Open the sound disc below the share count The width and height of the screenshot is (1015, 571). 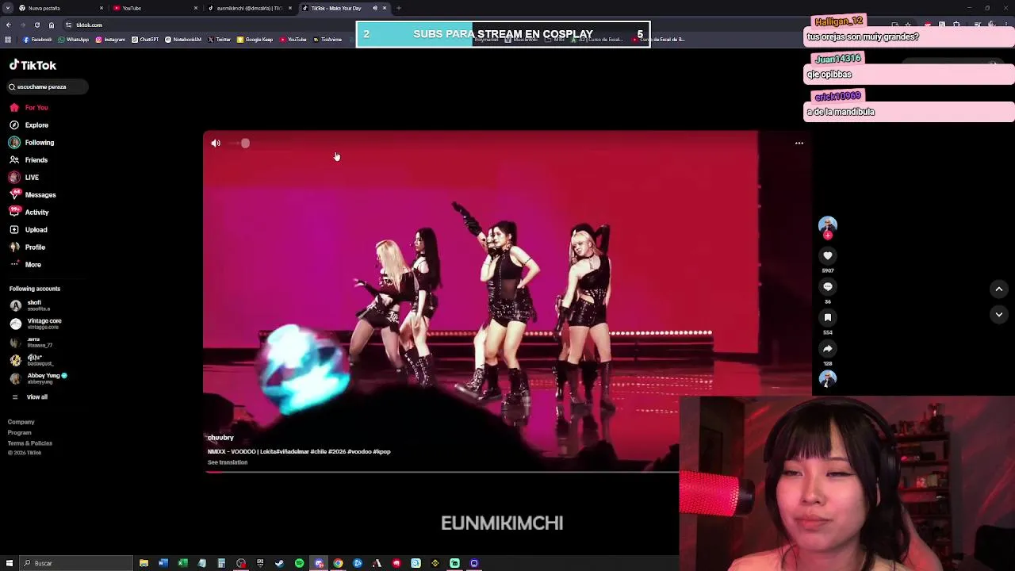click(x=828, y=379)
